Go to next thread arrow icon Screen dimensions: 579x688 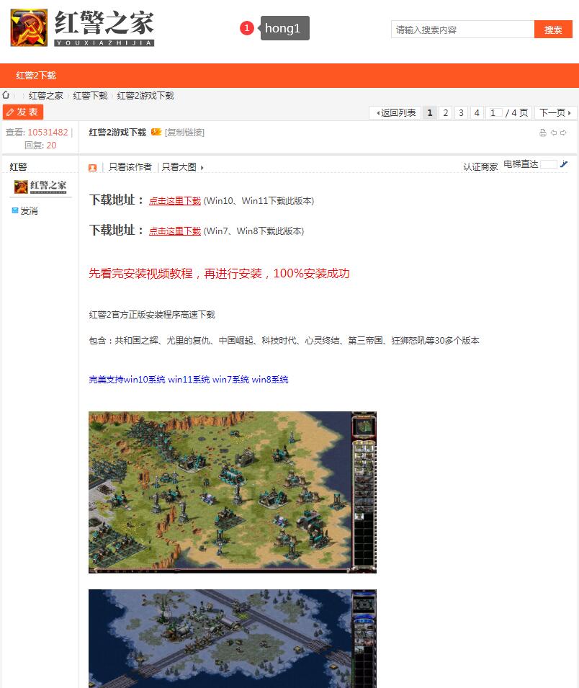[x=564, y=133]
